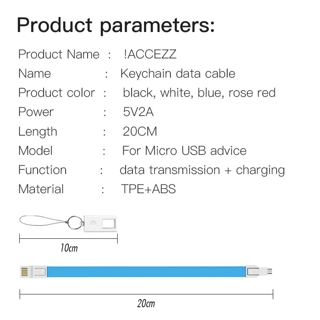Click the blue flat cable body
The image size is (320, 320).
(x=146, y=272)
